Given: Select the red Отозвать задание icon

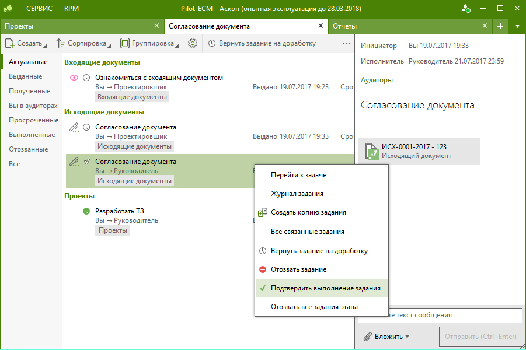Looking at the screenshot, I should [x=262, y=269].
